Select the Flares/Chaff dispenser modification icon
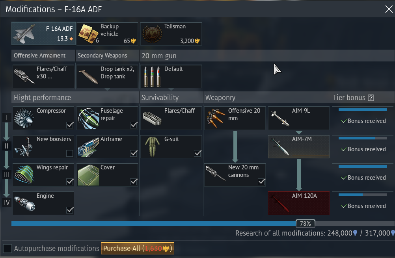395x258 pixels. tap(152, 119)
